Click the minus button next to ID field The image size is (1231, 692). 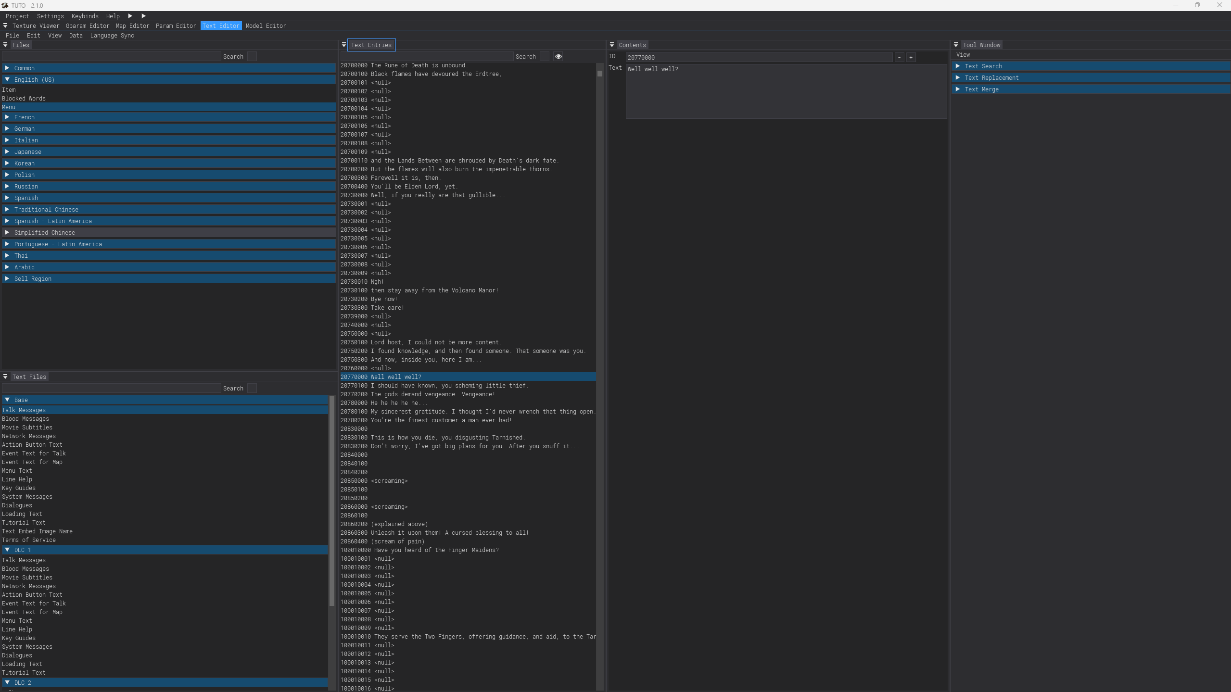click(899, 57)
